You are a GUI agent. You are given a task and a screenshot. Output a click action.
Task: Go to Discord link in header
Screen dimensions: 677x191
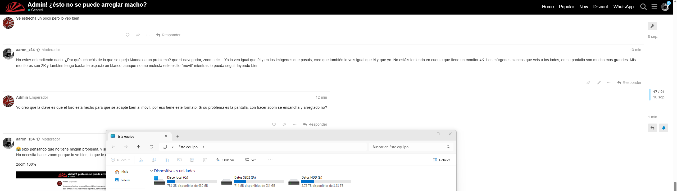click(601, 7)
